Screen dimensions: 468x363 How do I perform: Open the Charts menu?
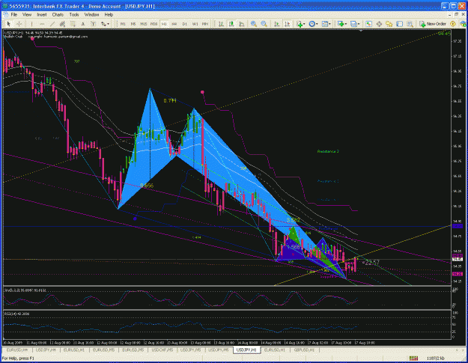pyautogui.click(x=58, y=15)
